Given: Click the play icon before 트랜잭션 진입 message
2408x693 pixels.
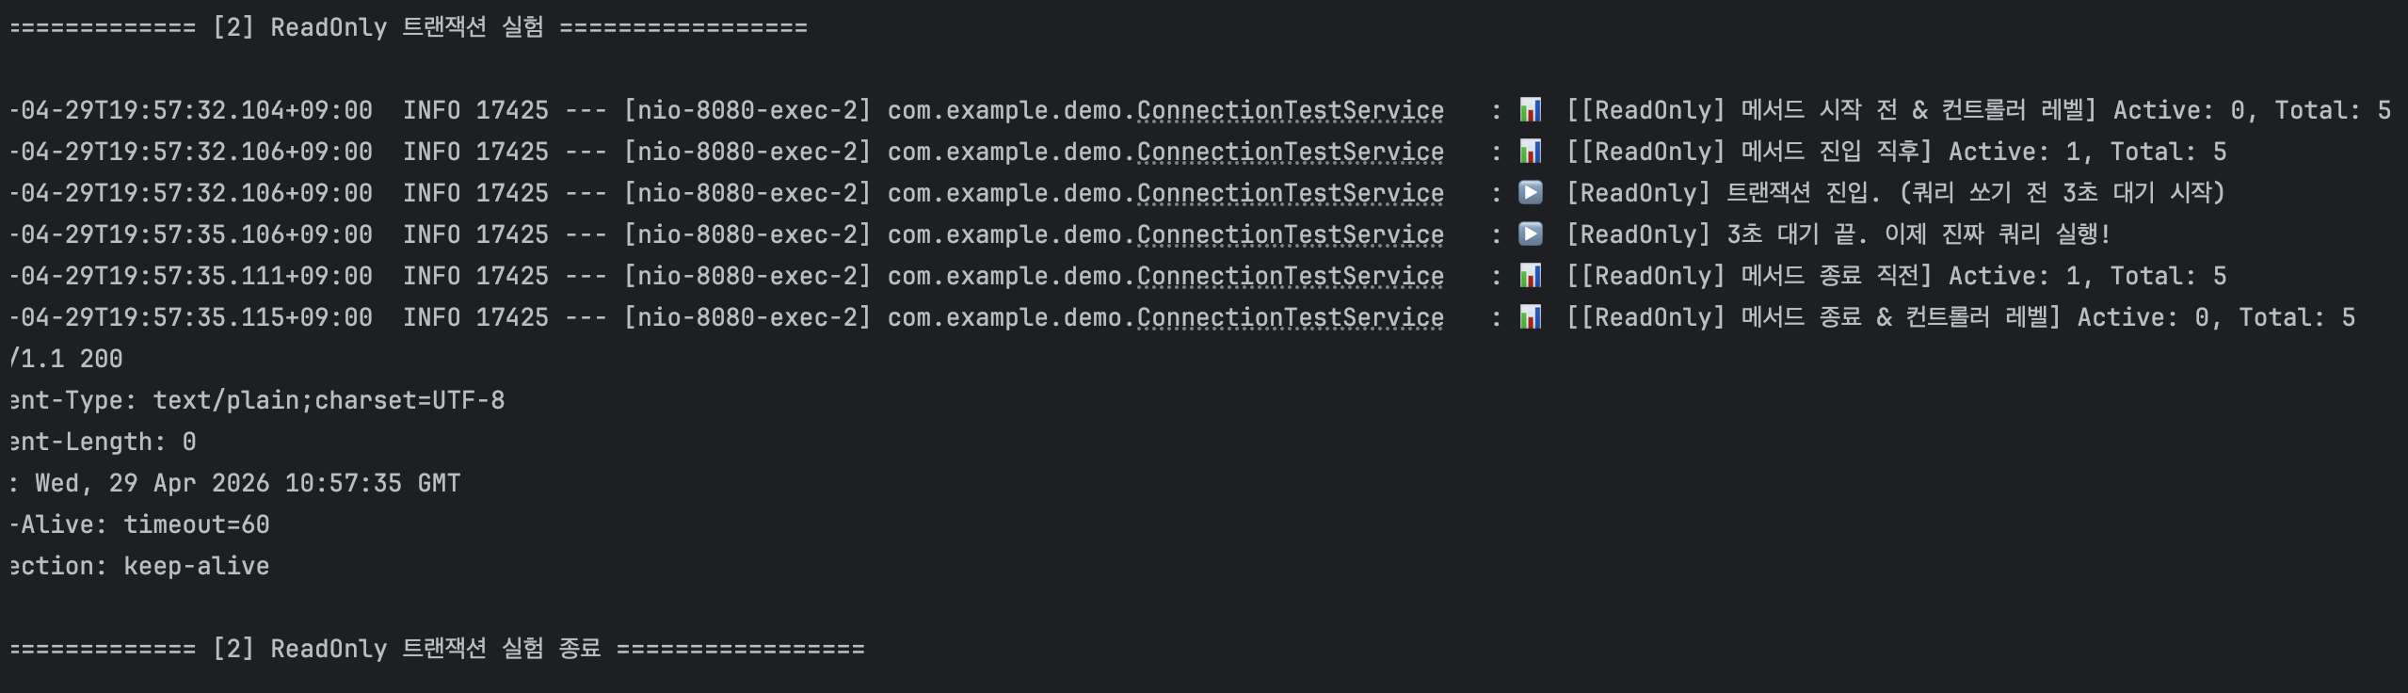Looking at the screenshot, I should 1531,193.
